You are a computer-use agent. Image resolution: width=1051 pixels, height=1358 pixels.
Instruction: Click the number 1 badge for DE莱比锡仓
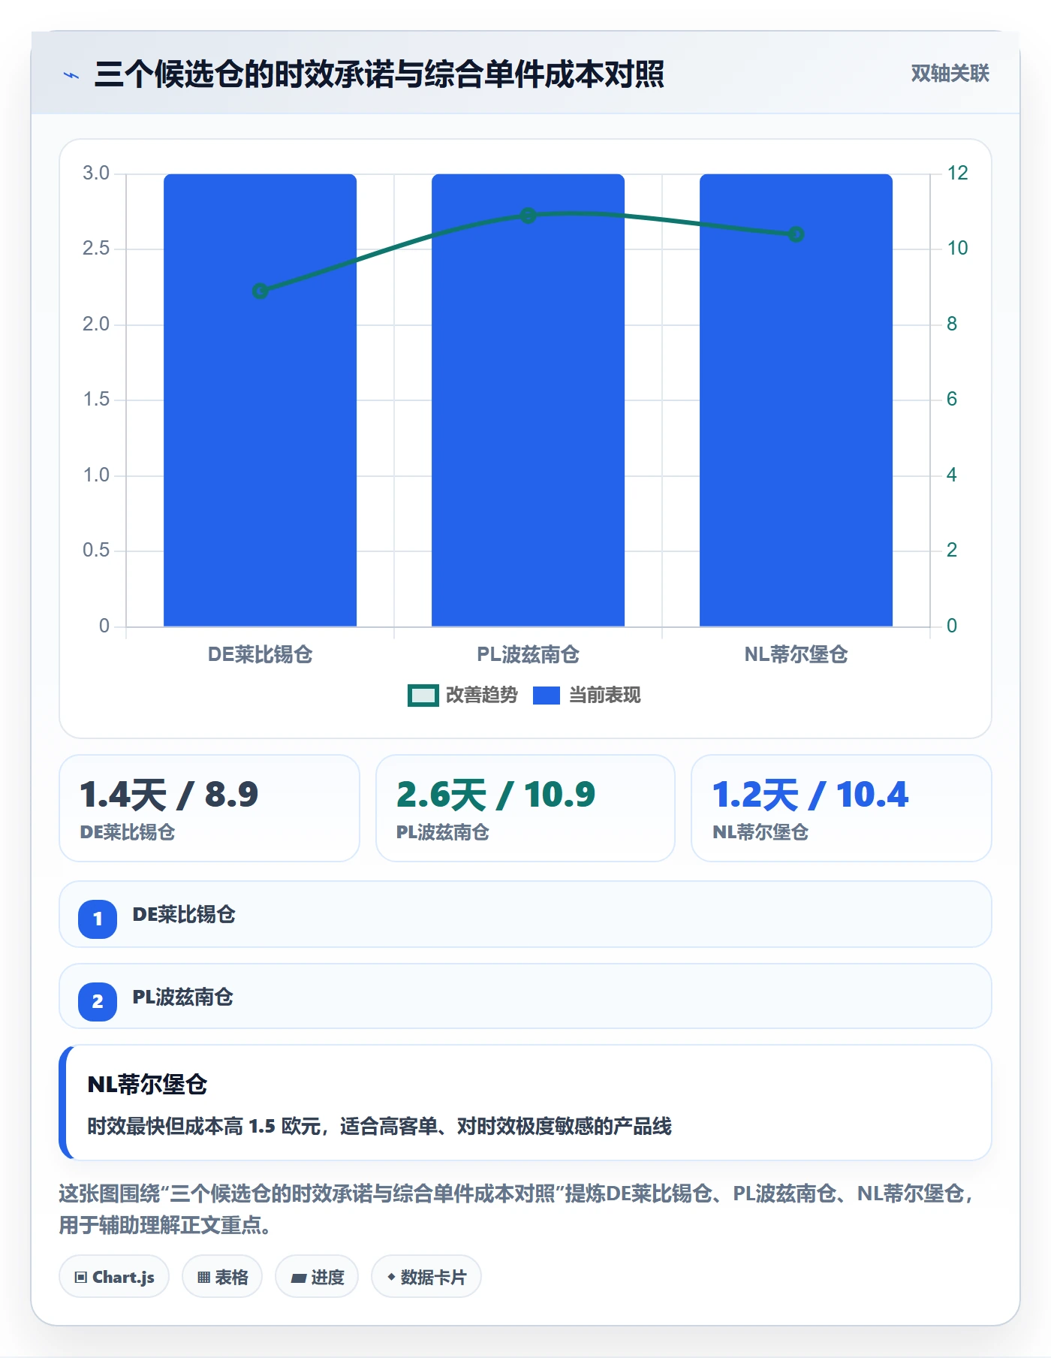(x=98, y=919)
